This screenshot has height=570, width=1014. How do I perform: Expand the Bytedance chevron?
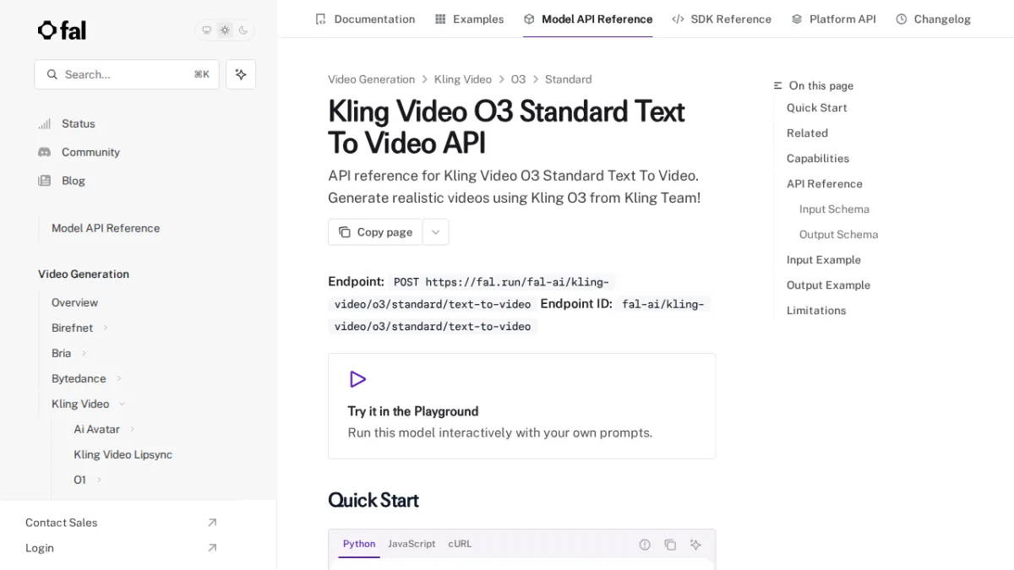point(119,378)
